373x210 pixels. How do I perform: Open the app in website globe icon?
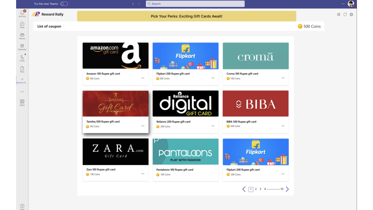[x=351, y=14]
